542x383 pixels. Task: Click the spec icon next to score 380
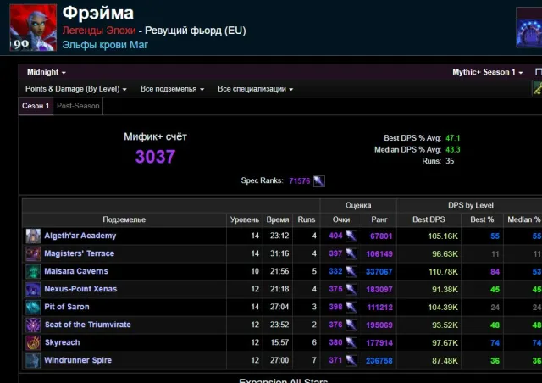point(351,343)
